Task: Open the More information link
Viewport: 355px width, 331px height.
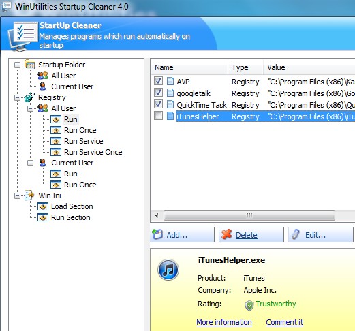Action: 224,322
